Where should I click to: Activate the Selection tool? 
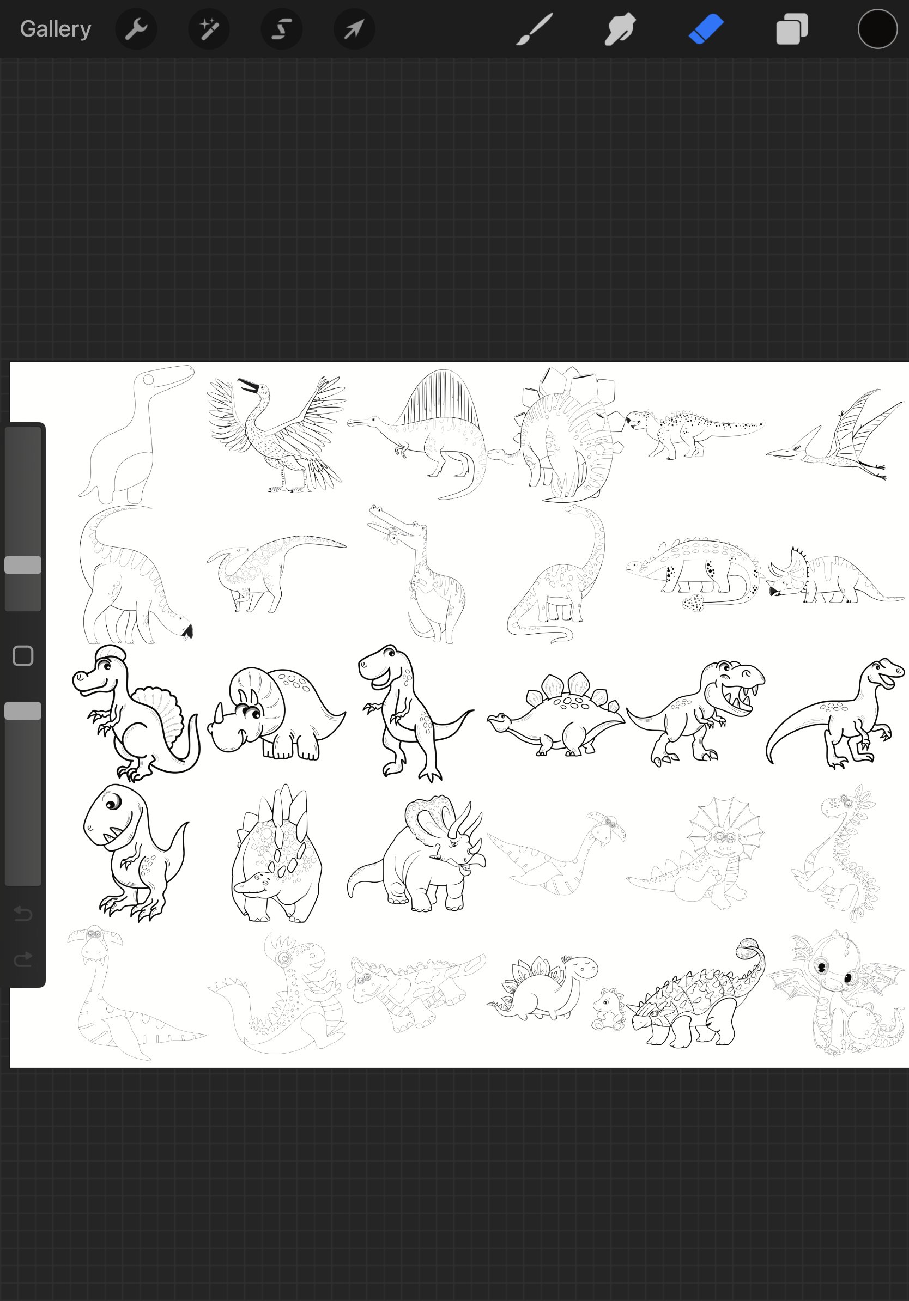click(x=281, y=29)
